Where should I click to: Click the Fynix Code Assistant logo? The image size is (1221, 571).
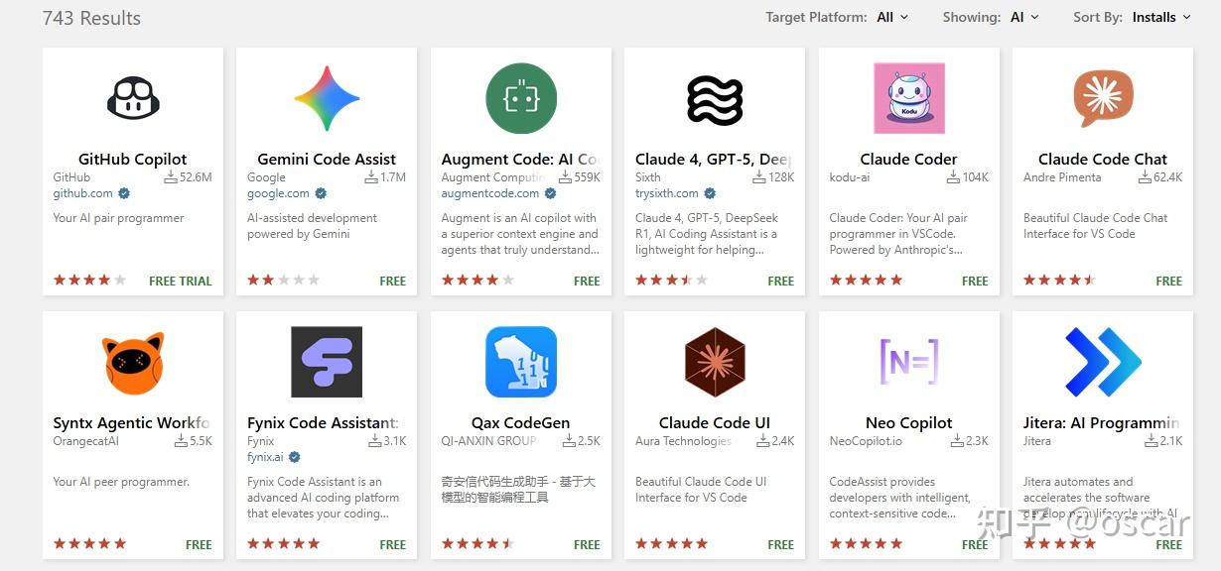coord(327,362)
